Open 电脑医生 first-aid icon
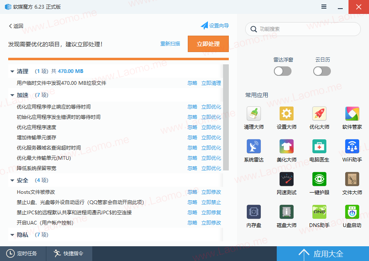This screenshot has height=261, width=369. (x=319, y=146)
